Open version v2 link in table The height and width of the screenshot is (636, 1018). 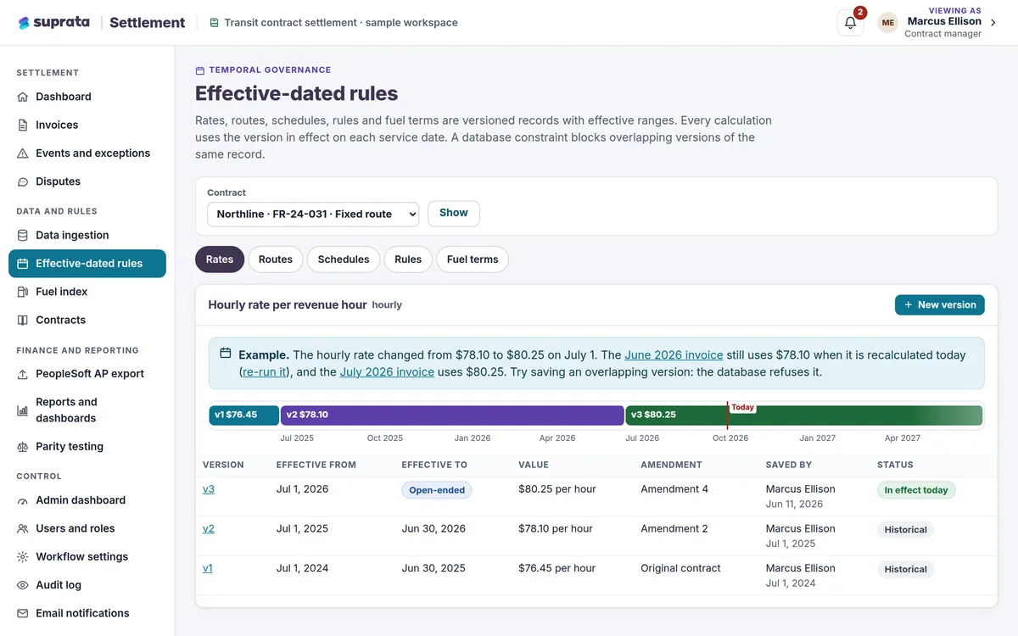pyautogui.click(x=209, y=528)
